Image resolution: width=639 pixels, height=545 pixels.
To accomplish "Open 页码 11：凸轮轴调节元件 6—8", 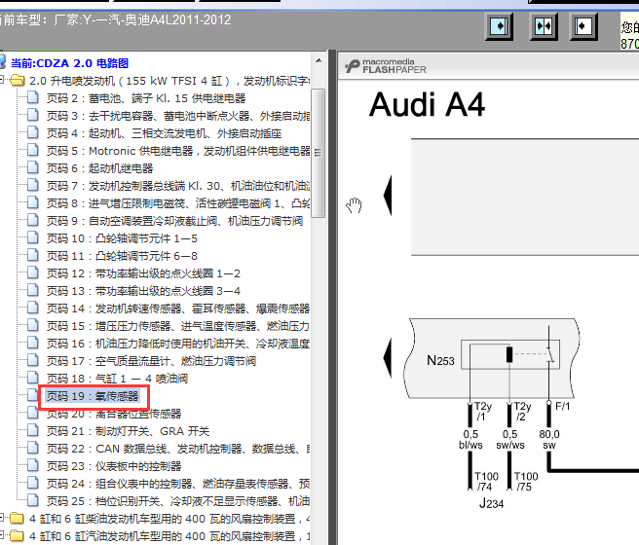I will pos(122,256).
